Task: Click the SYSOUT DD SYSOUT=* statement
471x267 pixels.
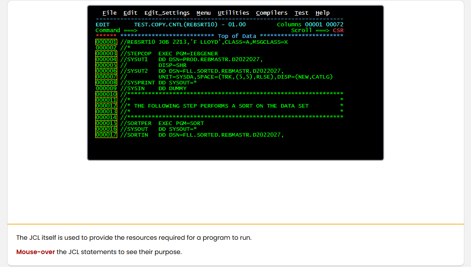Action: tap(159, 129)
